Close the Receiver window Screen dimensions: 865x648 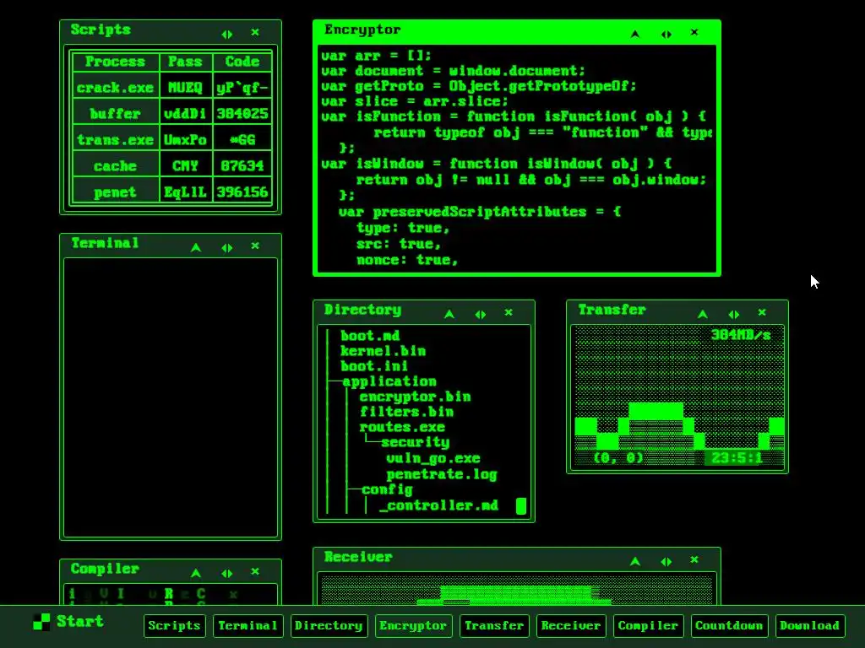(x=694, y=560)
